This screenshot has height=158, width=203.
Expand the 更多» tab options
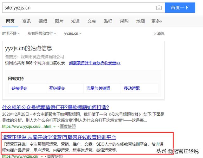[157, 21]
